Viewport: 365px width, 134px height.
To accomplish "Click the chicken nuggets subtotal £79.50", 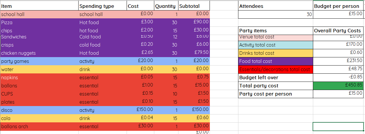I will point(194,53).
